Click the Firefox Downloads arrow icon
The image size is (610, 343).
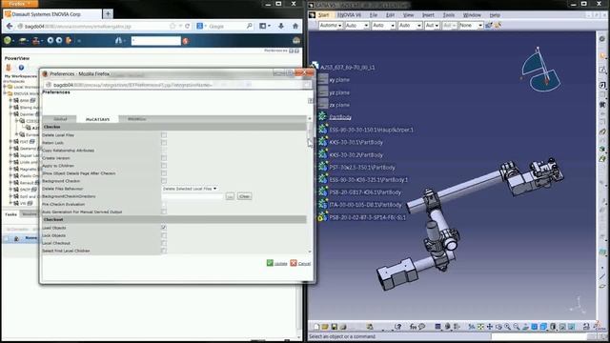pyautogui.click(x=281, y=26)
